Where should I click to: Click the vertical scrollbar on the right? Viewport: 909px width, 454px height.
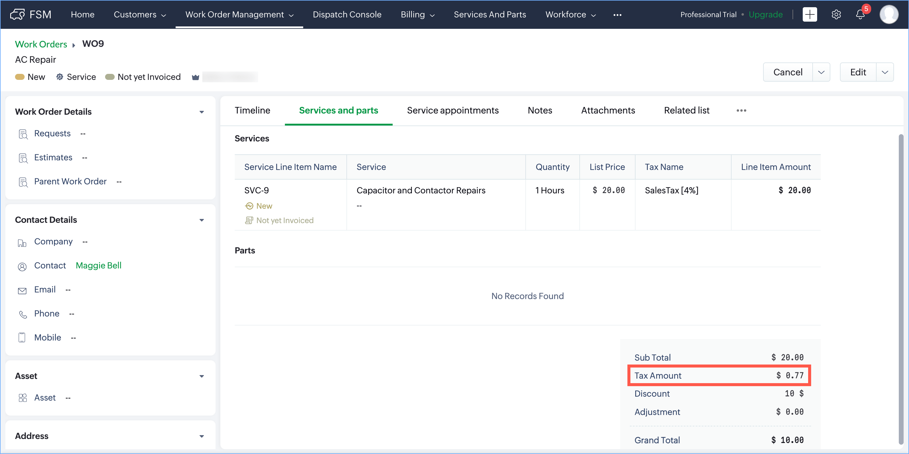tap(901, 289)
